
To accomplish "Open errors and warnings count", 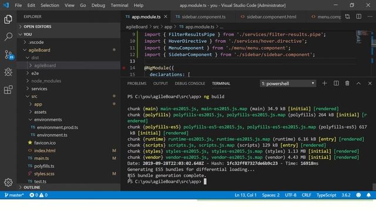I will 38,195.
